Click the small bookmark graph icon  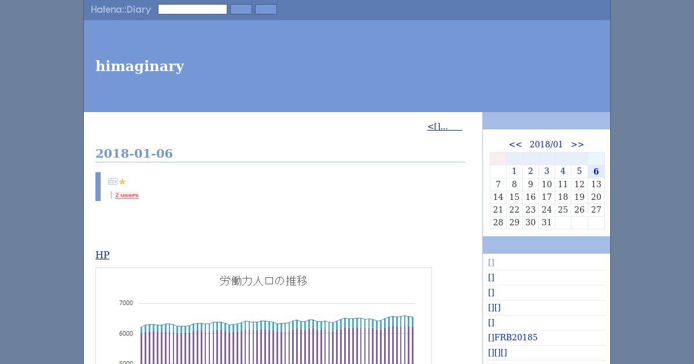point(113,181)
